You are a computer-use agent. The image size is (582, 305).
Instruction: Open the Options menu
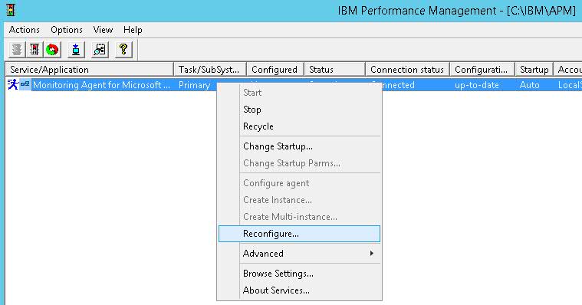67,30
